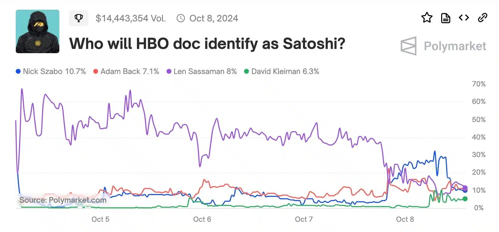Click the $14,443,354 volume figure
Image resolution: width=499 pixels, height=232 pixels.
point(131,18)
